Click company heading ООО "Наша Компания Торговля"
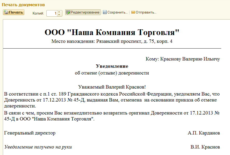 [112, 32]
